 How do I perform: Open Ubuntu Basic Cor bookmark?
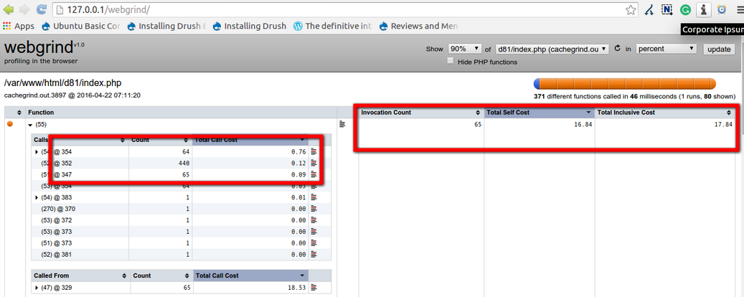pyautogui.click(x=81, y=26)
